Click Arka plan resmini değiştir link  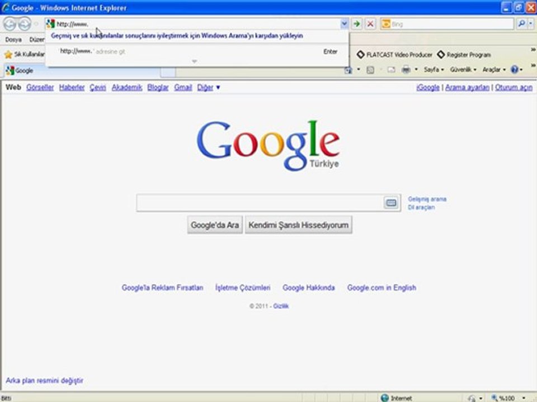45,380
